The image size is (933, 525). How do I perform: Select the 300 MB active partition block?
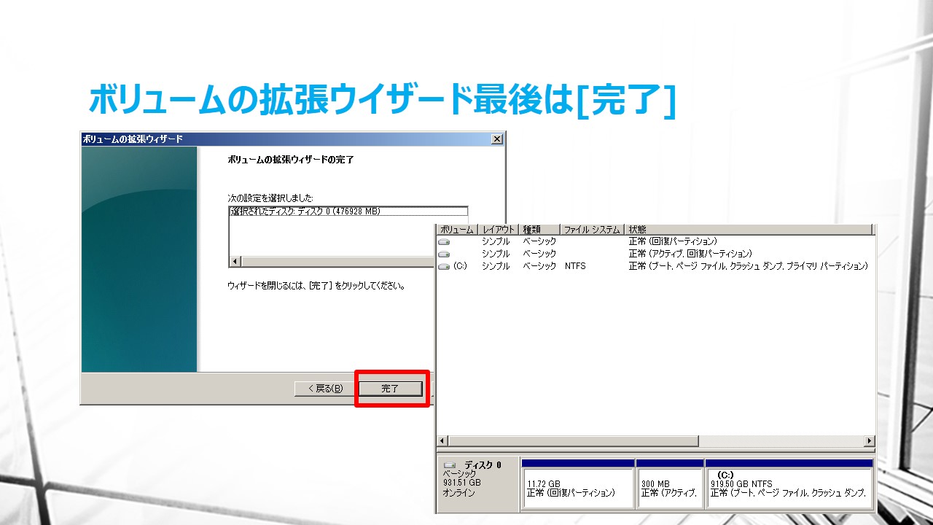tap(669, 489)
